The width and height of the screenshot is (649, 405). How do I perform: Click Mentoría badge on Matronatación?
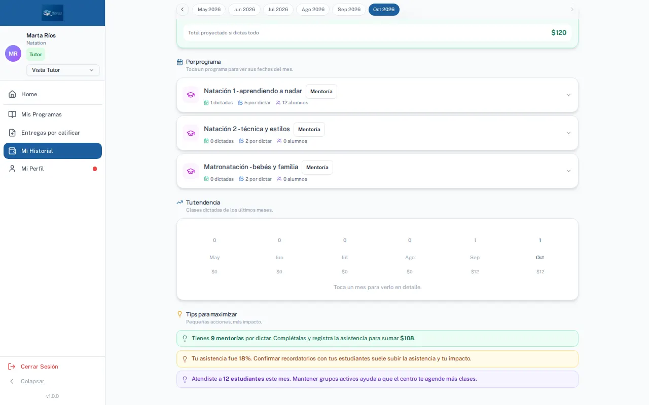[317, 168]
